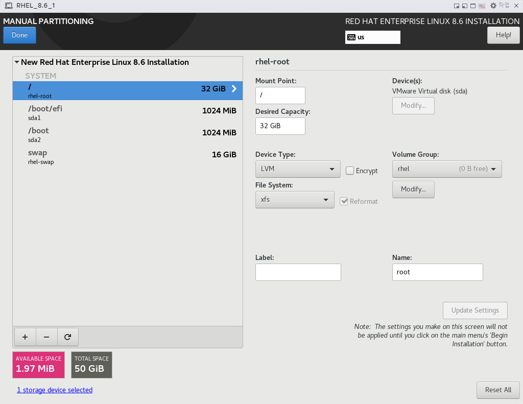Open the Volume Group rhel dropdown
Screen dimensions: 523x404
447,169
